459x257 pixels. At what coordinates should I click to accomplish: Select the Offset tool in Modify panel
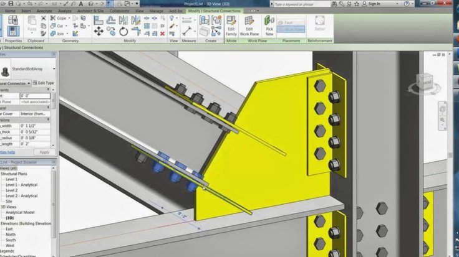pos(111,20)
